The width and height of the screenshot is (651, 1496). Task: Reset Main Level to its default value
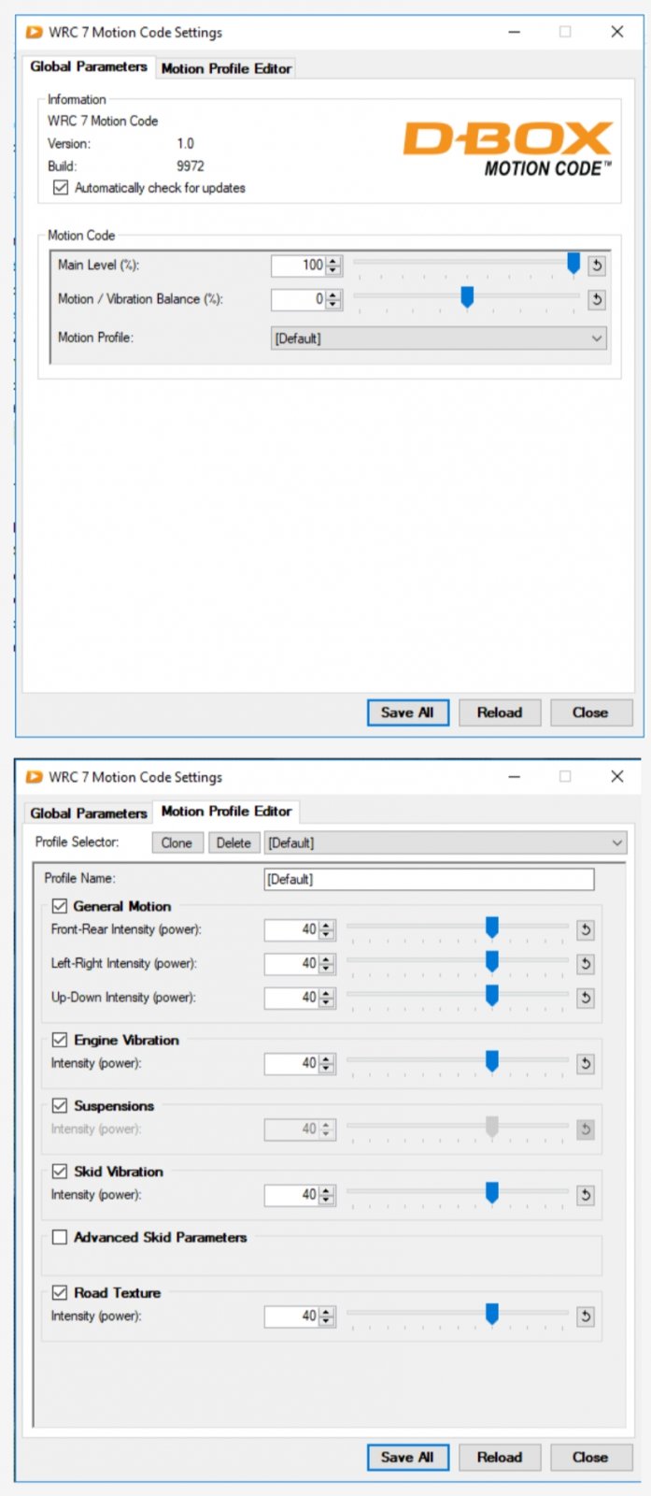(x=596, y=266)
